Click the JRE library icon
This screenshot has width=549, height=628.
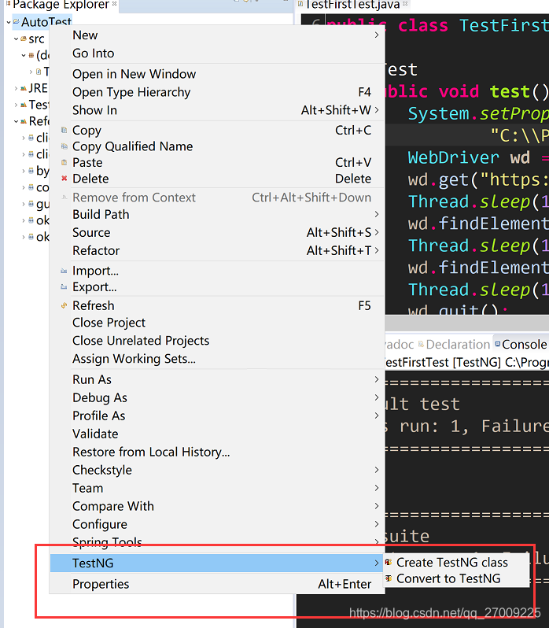coord(24,88)
